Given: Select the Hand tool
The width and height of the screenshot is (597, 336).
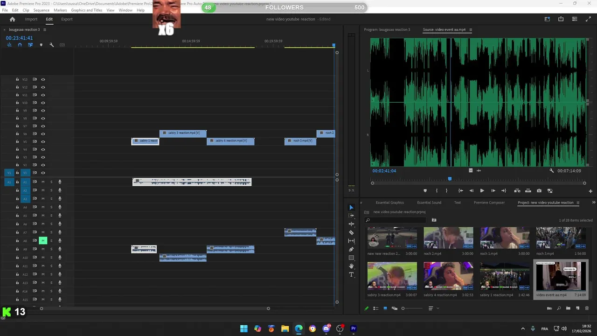Looking at the screenshot, I should [x=351, y=266].
